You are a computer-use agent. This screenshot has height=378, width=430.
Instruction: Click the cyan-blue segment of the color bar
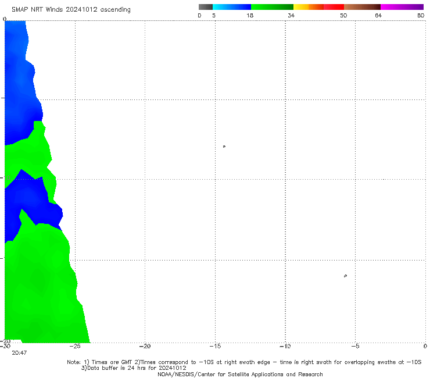[x=232, y=7]
